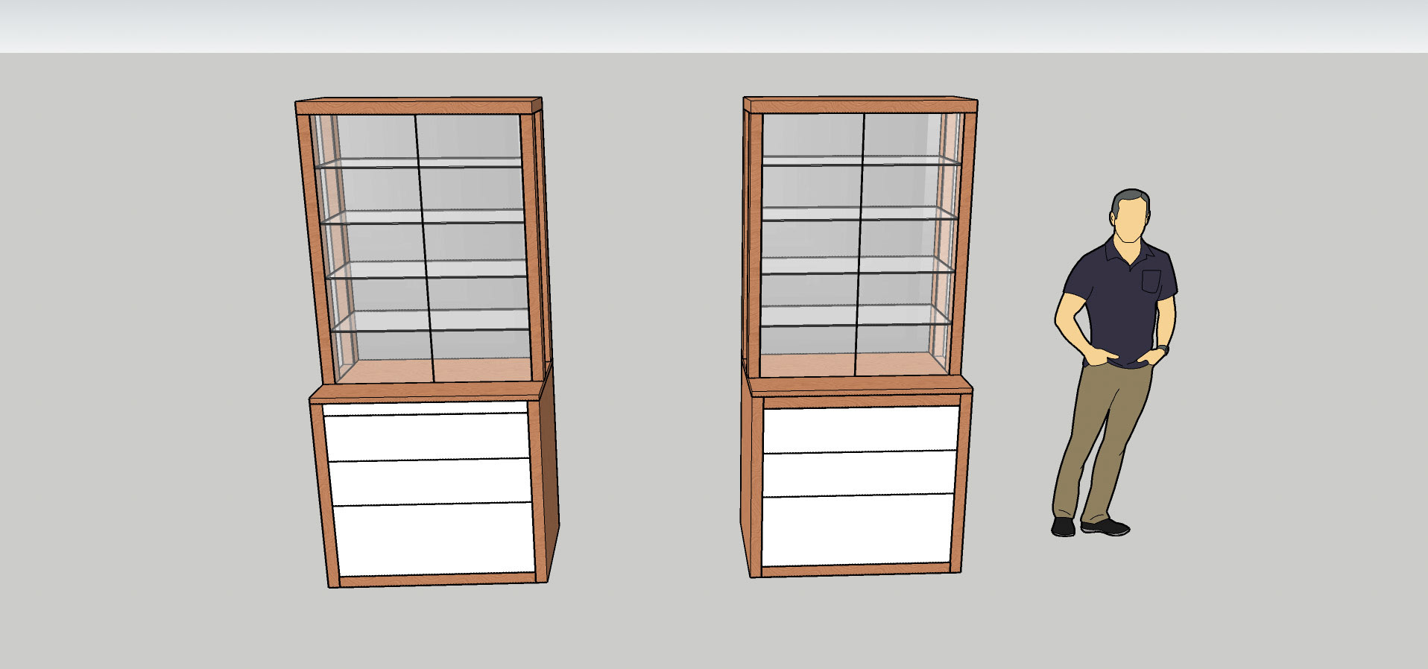Image resolution: width=1428 pixels, height=669 pixels.
Task: Click the left cabinet's bottom drawer
Action: pos(435,539)
